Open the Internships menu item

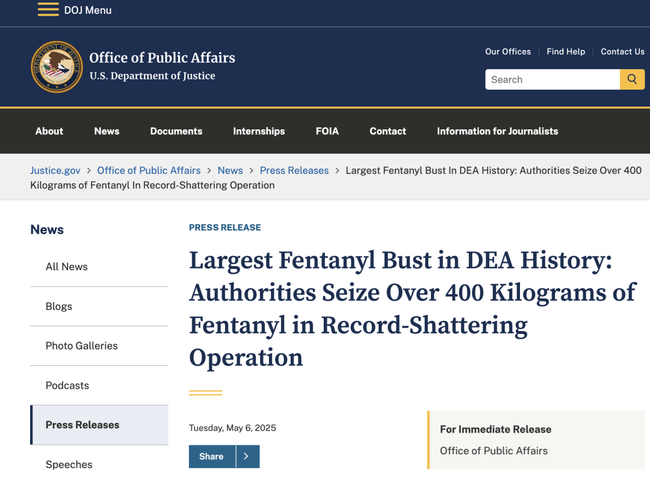(x=259, y=131)
